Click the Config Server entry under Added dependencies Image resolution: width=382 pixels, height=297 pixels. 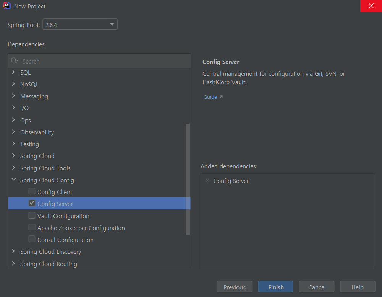[x=231, y=181]
